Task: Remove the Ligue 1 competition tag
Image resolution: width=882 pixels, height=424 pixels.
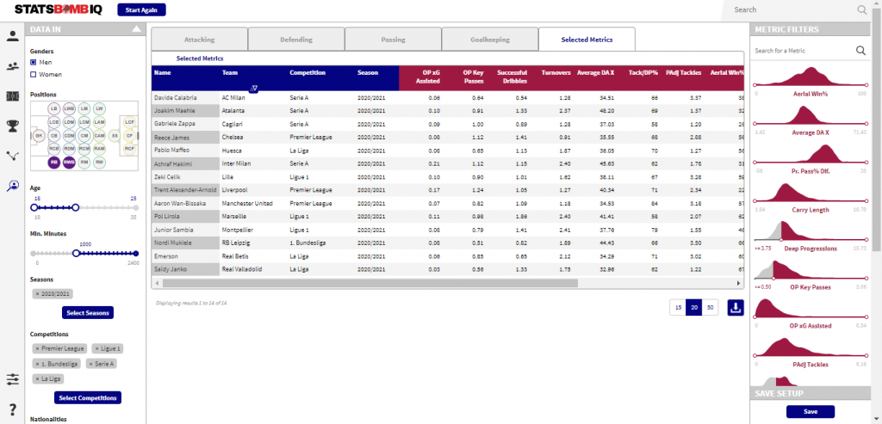Action: pos(96,349)
